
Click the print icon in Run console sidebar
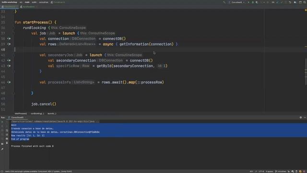[7, 139]
